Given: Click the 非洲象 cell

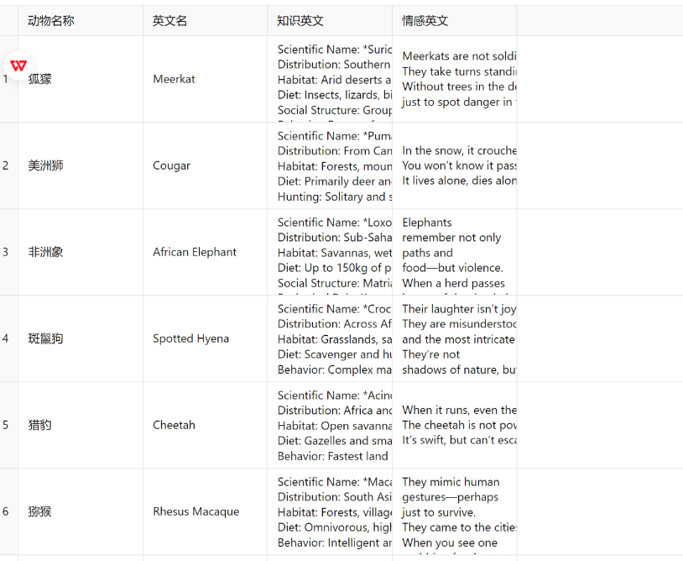Looking at the screenshot, I should click(x=45, y=252).
